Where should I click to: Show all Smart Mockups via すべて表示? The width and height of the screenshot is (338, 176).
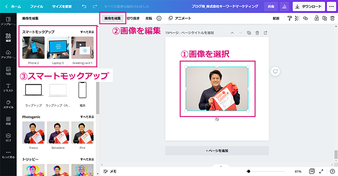pos(87,32)
